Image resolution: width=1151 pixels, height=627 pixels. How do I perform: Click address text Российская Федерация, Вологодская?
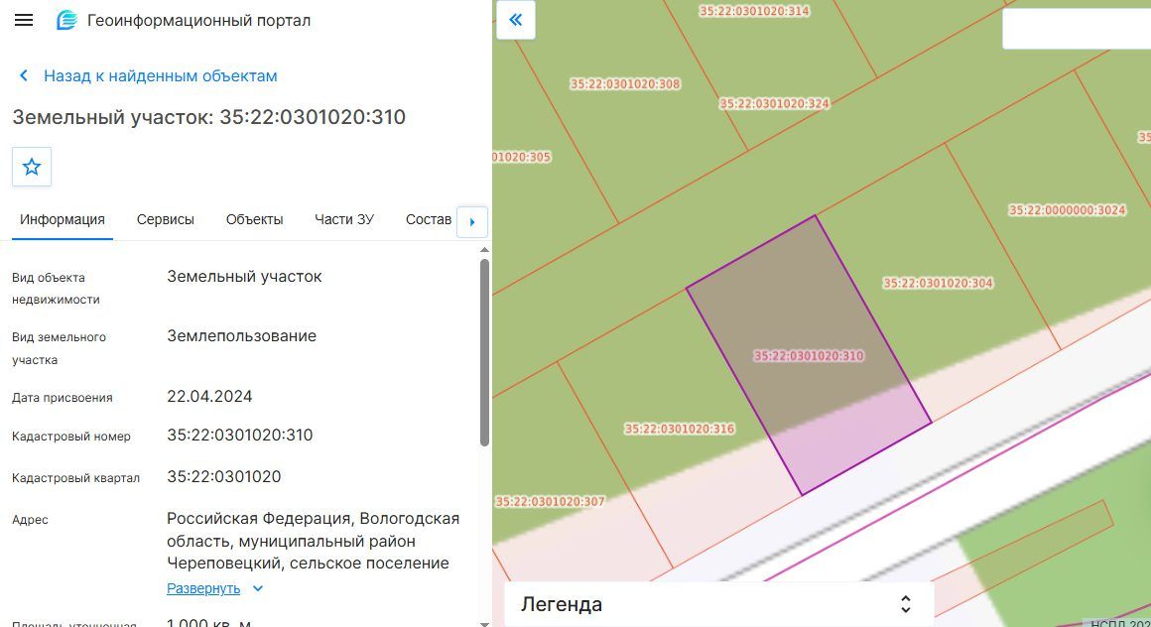tap(314, 518)
